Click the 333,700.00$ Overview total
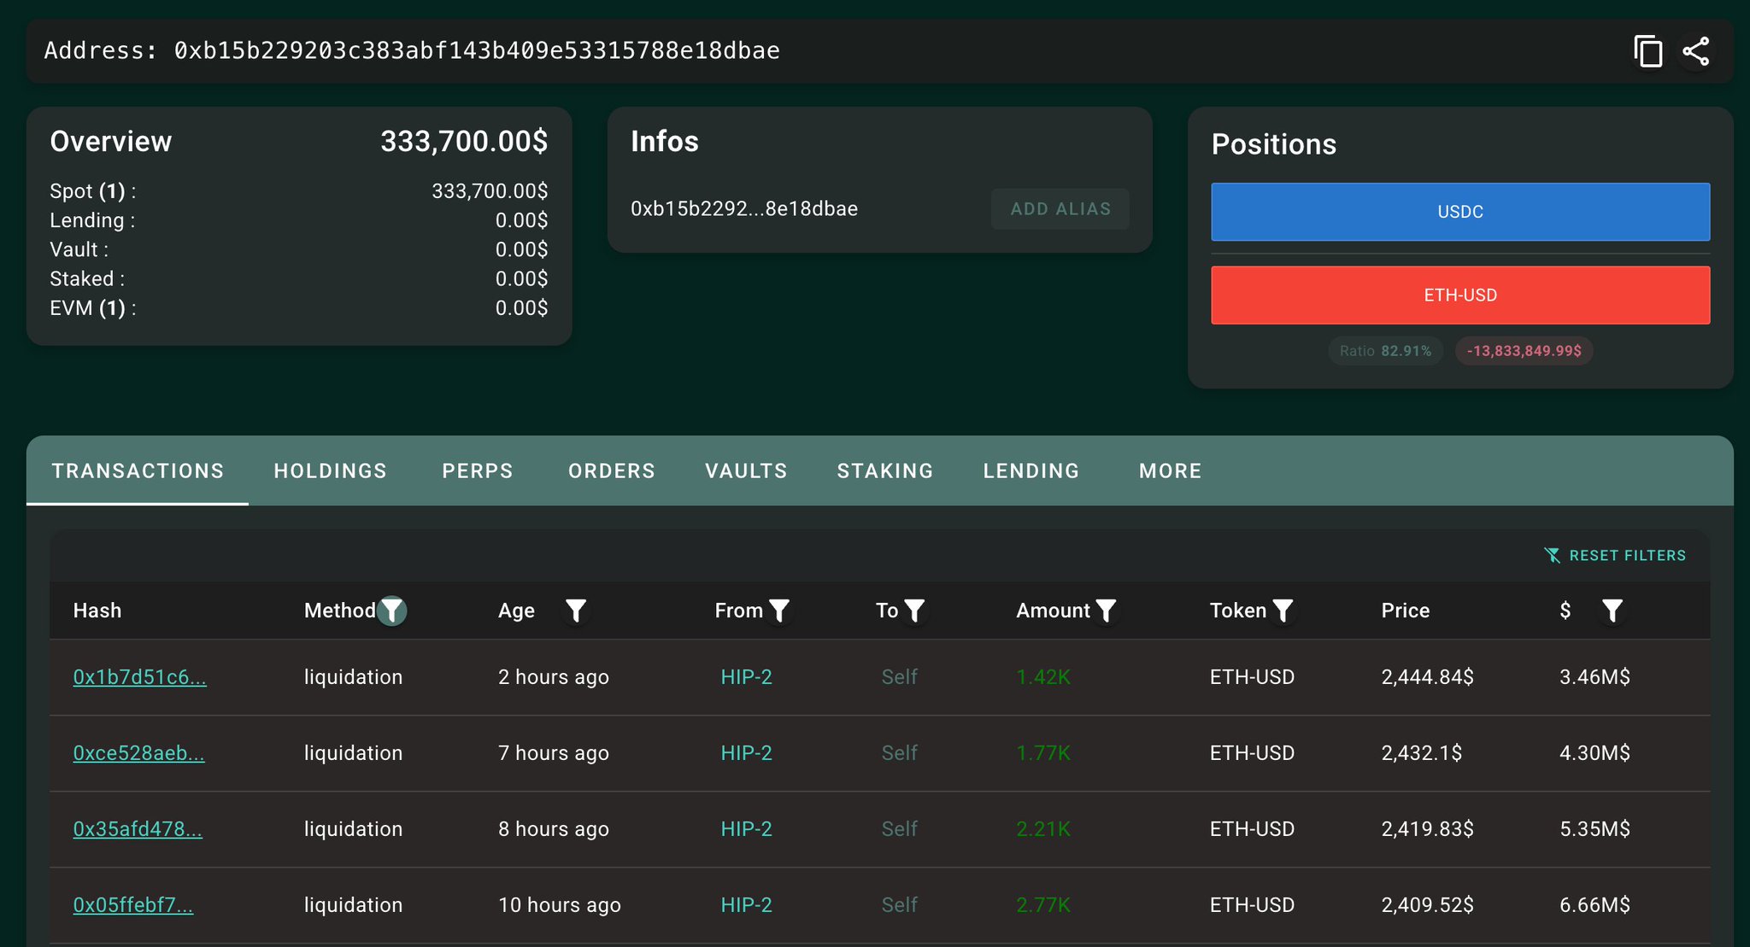Image resolution: width=1750 pixels, height=947 pixels. coord(464,142)
